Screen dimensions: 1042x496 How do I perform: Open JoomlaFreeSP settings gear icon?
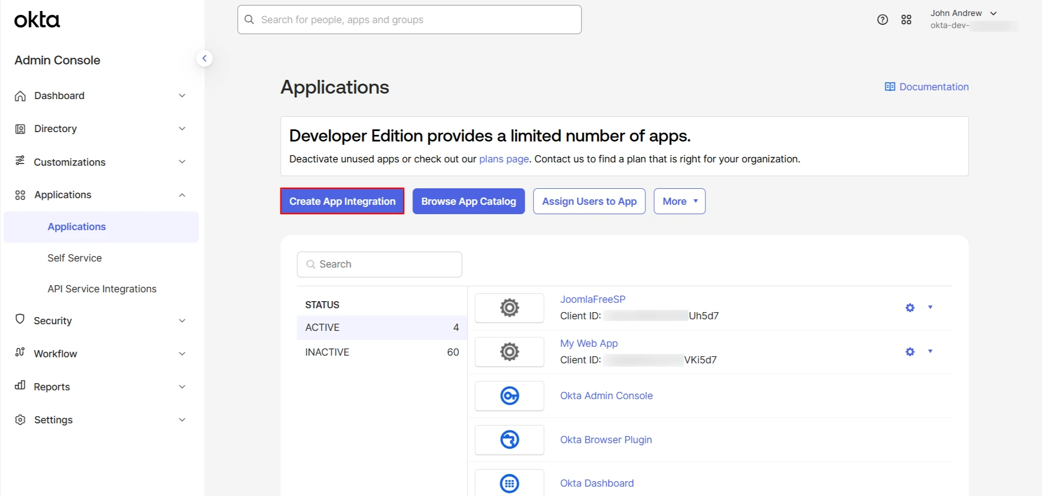click(x=910, y=308)
